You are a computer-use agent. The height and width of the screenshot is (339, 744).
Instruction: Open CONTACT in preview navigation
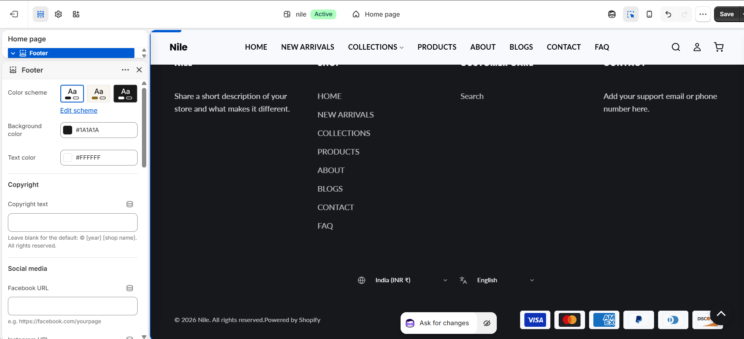[x=564, y=47]
